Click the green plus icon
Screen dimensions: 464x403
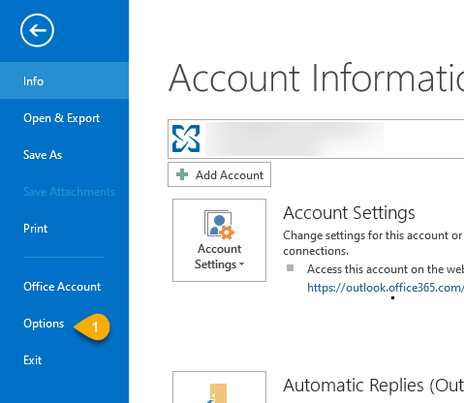[x=182, y=174]
